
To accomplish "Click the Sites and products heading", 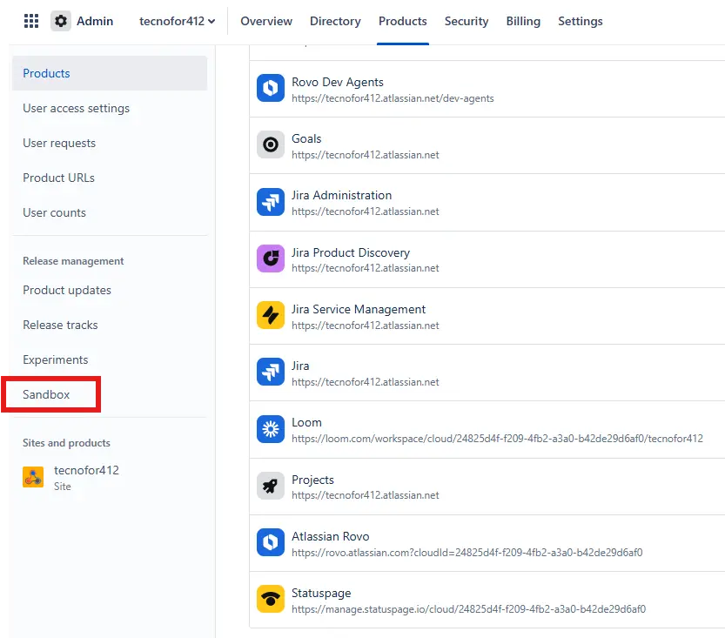I will coord(66,443).
